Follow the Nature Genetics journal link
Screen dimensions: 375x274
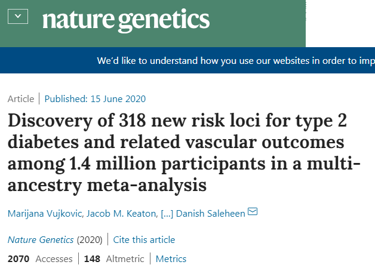pos(41,239)
